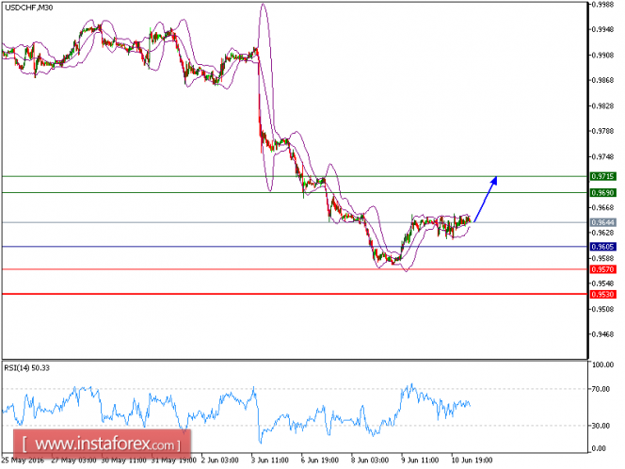The image size is (625, 469).
Task: Click the 10 Jun 19:00 time label
Action: (472, 461)
